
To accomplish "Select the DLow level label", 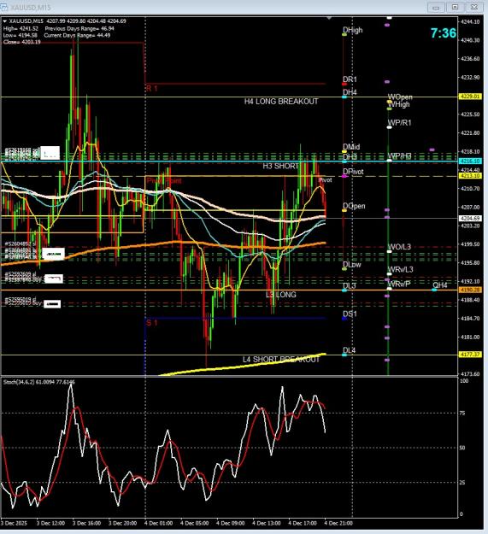I will [x=352, y=264].
